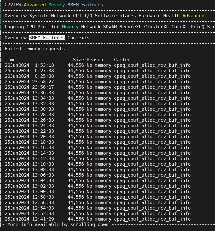Image resolution: width=215 pixels, height=231 pixels.
Task: Select the I/O tab
Action: pos(88,16)
